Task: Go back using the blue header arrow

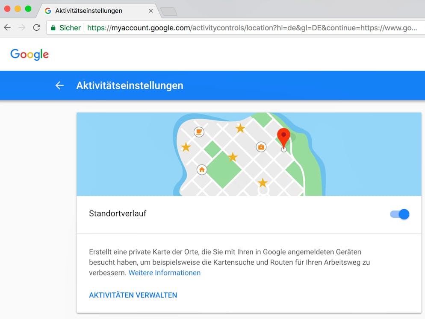Action: tap(59, 85)
